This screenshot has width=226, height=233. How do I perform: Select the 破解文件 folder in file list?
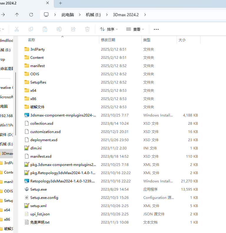[34, 107]
